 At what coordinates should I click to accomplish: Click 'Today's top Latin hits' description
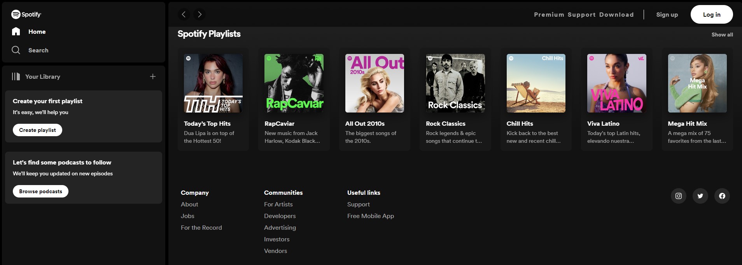614,137
